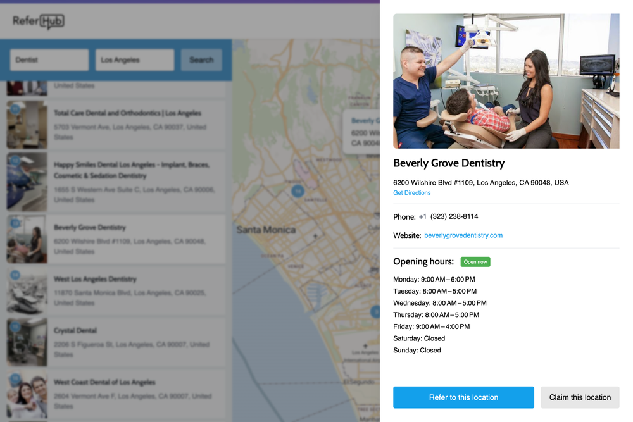This screenshot has height=422, width=633.
Task: Open Beverly Grove Dentistry list thumbnail
Action: 27,239
